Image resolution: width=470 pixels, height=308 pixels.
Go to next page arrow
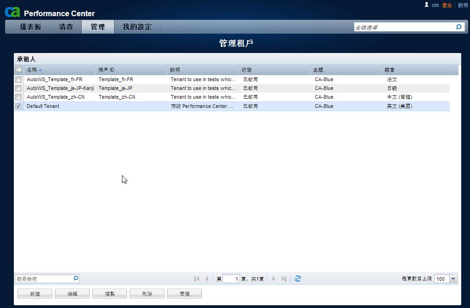[273, 278]
